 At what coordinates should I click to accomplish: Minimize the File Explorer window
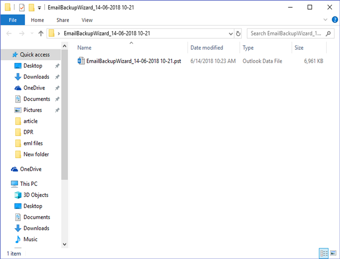290,7
